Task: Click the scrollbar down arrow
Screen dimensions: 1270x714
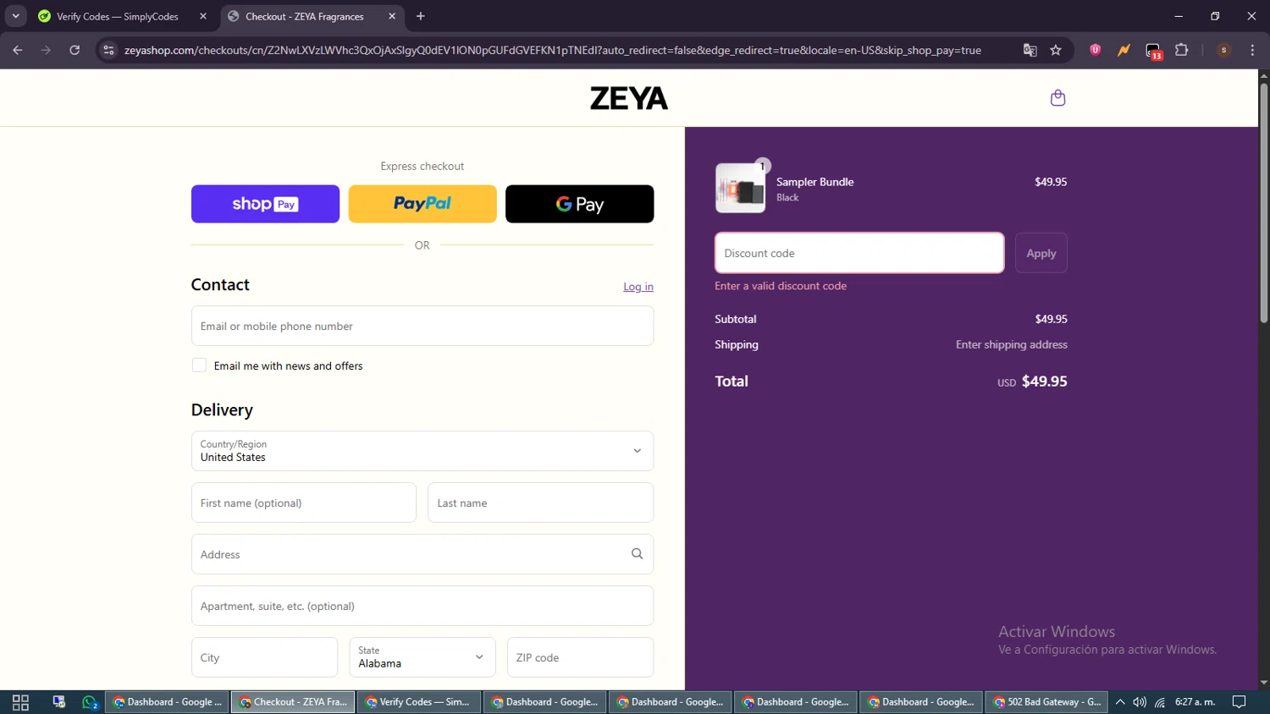Action: point(1263,683)
